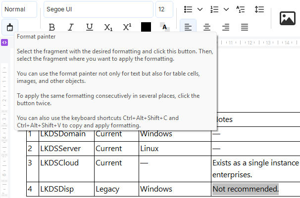Click the highlighted Not recommended text
The height and width of the screenshot is (198, 300).
[246, 189]
